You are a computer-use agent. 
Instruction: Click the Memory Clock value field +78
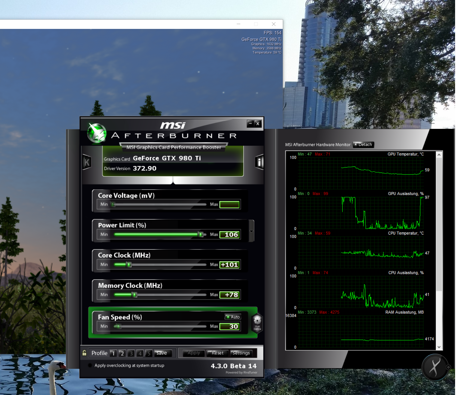(x=229, y=295)
